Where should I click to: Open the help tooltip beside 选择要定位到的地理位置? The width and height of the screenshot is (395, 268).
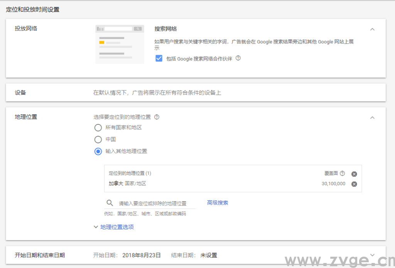(x=156, y=117)
